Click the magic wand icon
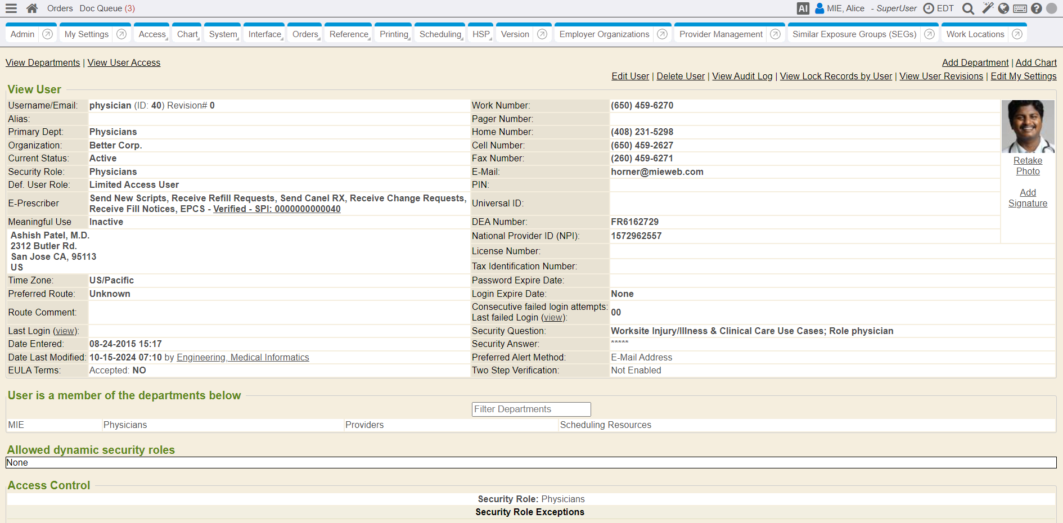The width and height of the screenshot is (1063, 523). pyautogui.click(x=987, y=8)
